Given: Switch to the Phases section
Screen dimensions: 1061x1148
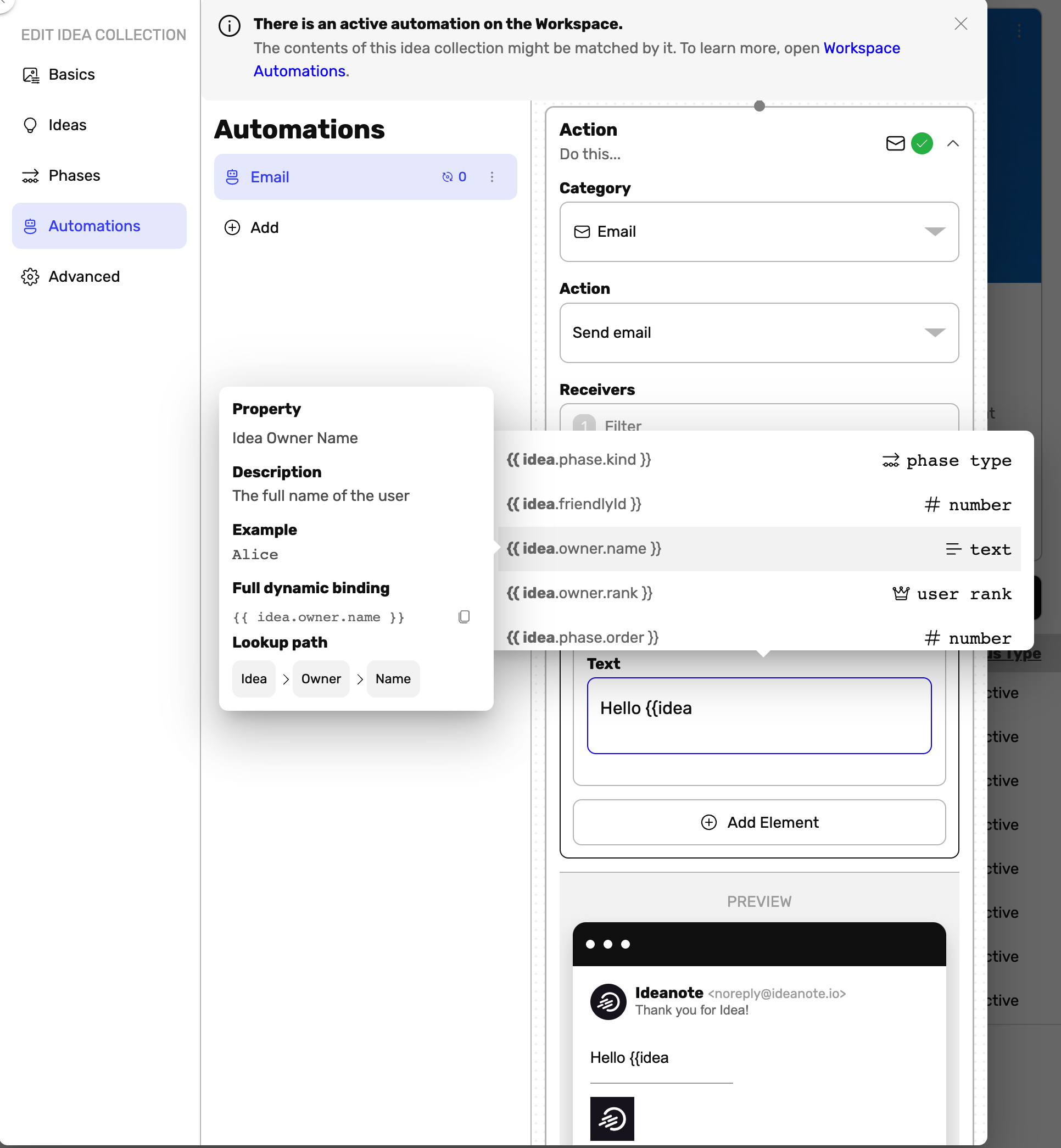Looking at the screenshot, I should coord(74,176).
